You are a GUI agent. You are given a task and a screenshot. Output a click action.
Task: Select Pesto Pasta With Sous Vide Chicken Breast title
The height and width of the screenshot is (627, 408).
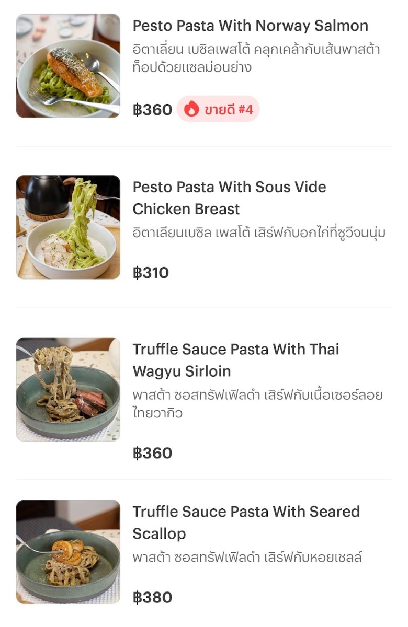point(229,198)
